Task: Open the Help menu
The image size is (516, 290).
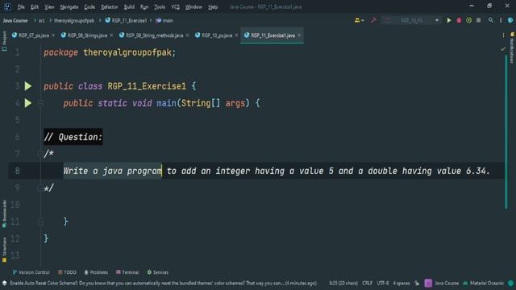Action: point(213,7)
